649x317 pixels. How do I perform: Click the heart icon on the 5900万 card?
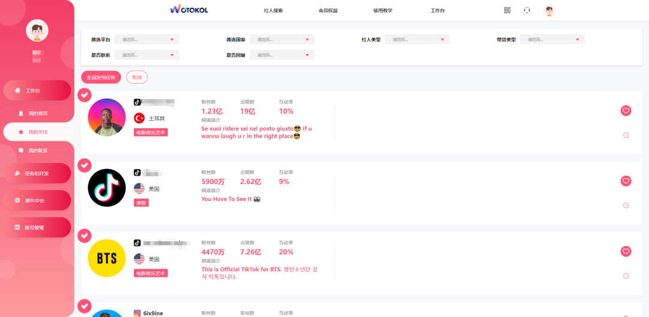626,181
